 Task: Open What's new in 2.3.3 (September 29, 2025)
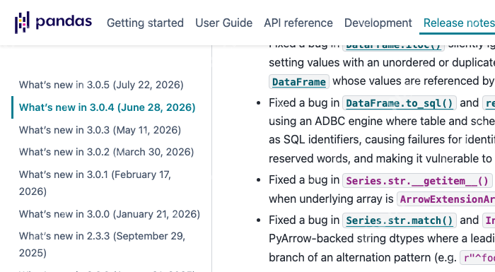102,244
